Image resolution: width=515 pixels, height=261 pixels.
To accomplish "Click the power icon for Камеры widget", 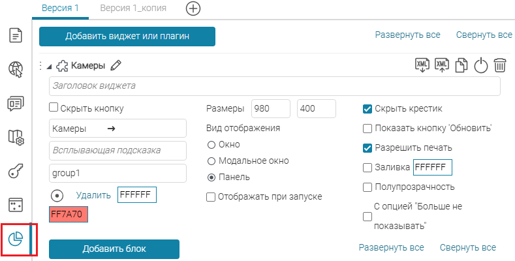I will [x=481, y=65].
